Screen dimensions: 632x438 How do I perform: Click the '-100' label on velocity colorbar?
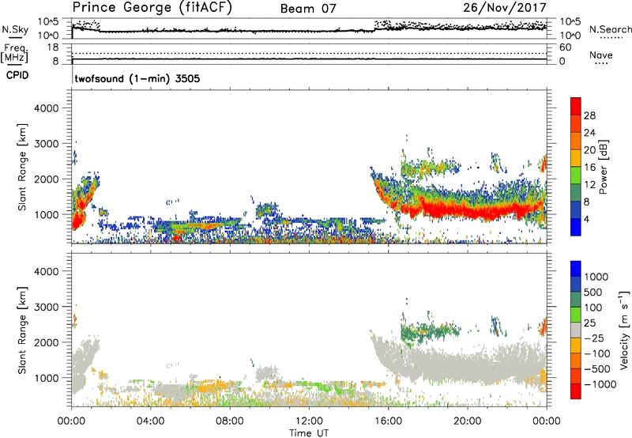click(597, 353)
